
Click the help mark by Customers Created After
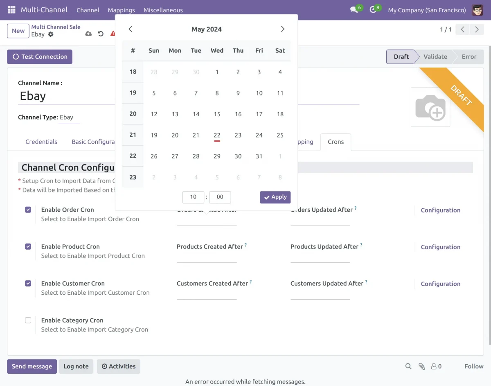coord(251,282)
